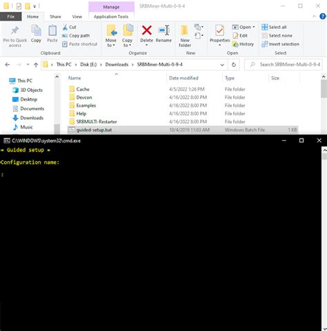Viewport: 327px width, 331px height.
Task: Click Select all
Action: 274,27
